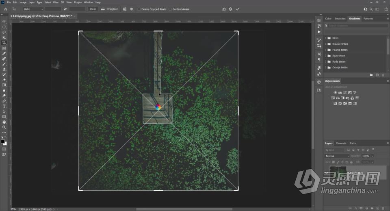Select the Frame tool

[x=4, y=48]
